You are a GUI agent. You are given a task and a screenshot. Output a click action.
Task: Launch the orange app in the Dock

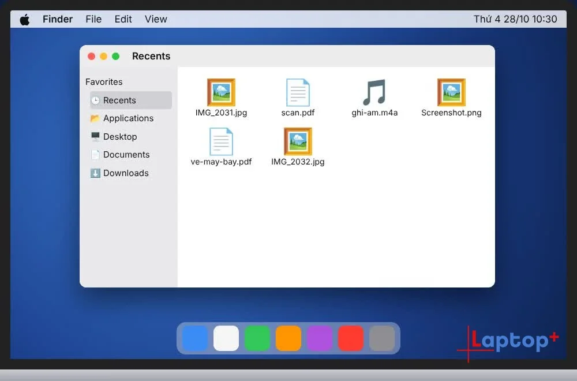pyautogui.click(x=288, y=338)
